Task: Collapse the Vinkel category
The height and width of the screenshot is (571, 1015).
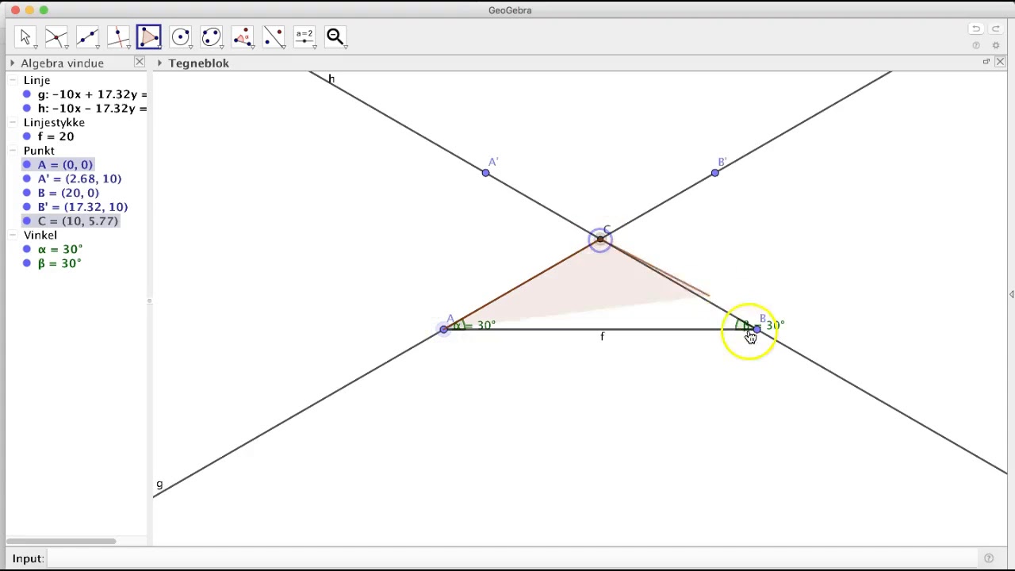Action: pos(13,235)
